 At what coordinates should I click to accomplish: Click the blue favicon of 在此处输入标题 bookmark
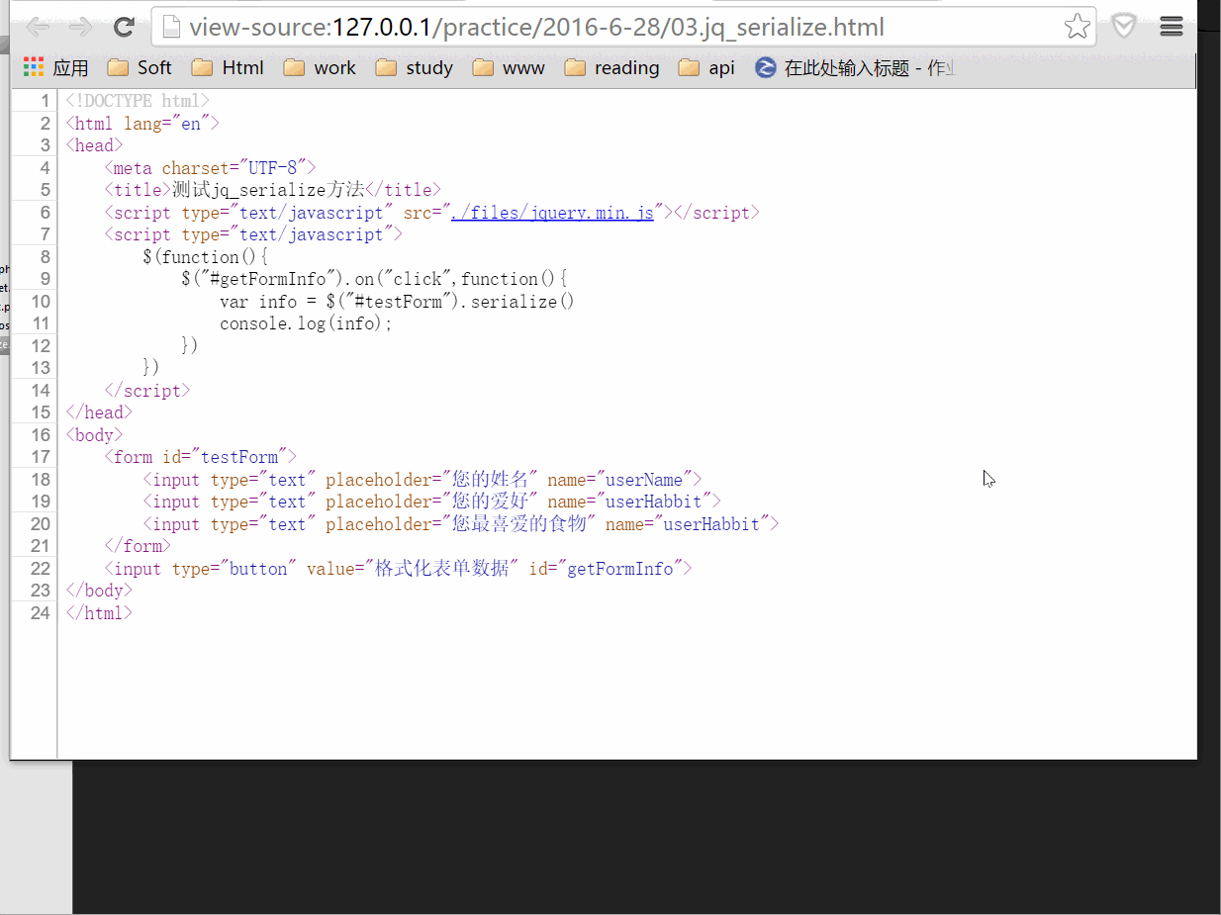[765, 67]
